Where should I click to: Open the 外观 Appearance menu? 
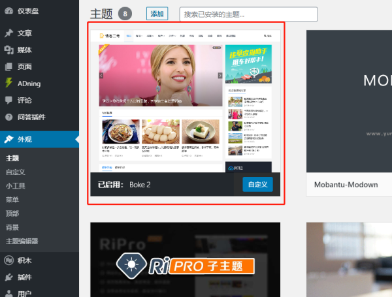(25, 139)
